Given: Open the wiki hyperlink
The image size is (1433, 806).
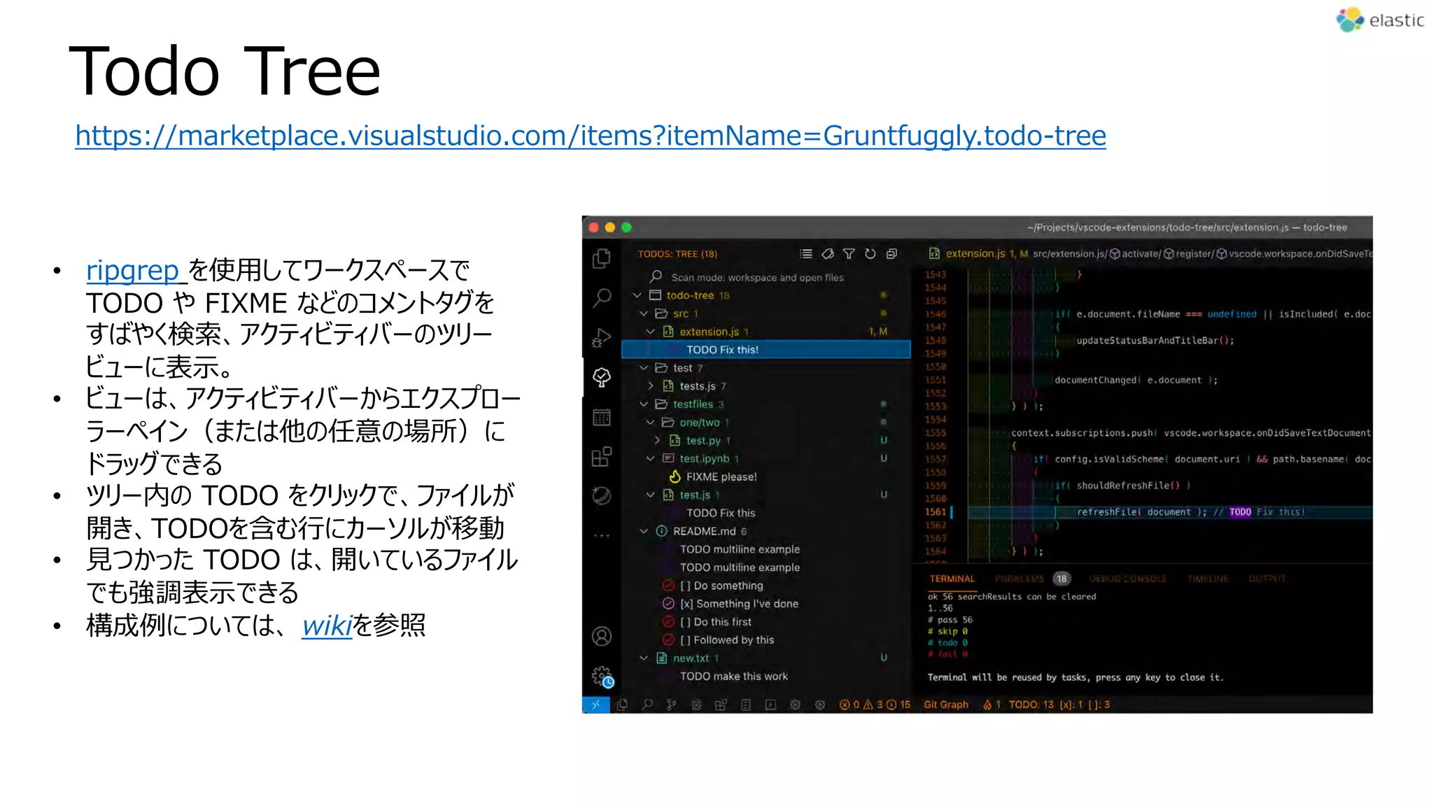Looking at the screenshot, I should pyautogui.click(x=327, y=625).
